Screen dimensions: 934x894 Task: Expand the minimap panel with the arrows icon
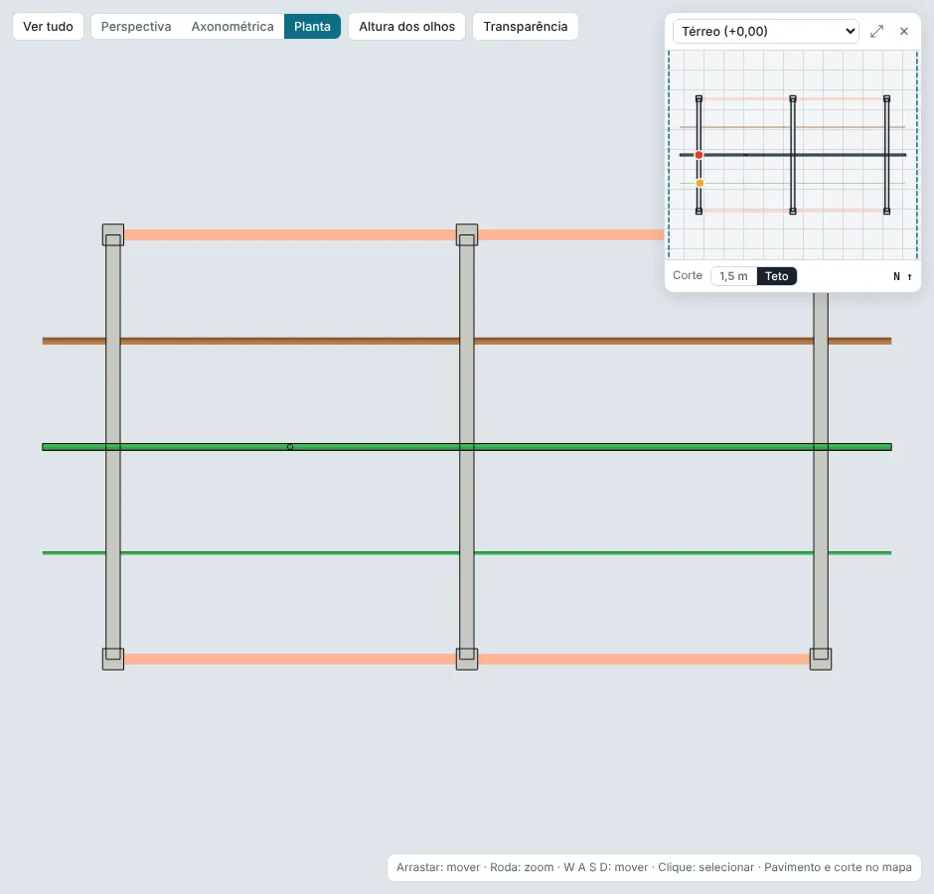pyautogui.click(x=876, y=32)
